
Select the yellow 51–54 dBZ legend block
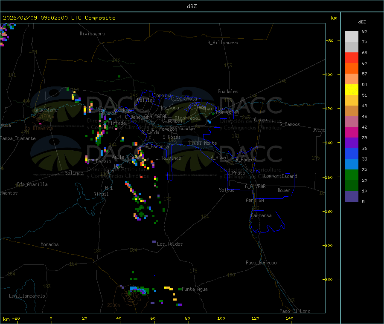click(x=352, y=90)
